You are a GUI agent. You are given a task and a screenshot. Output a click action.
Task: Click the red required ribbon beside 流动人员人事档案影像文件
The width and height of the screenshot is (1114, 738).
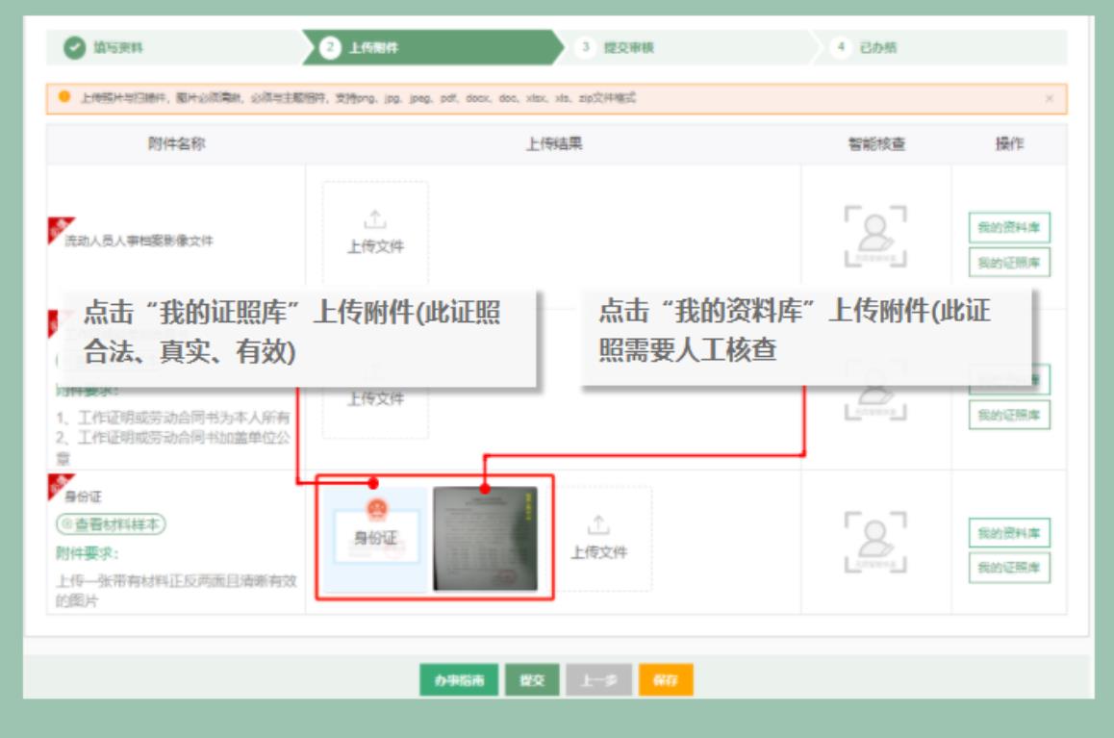(x=60, y=229)
